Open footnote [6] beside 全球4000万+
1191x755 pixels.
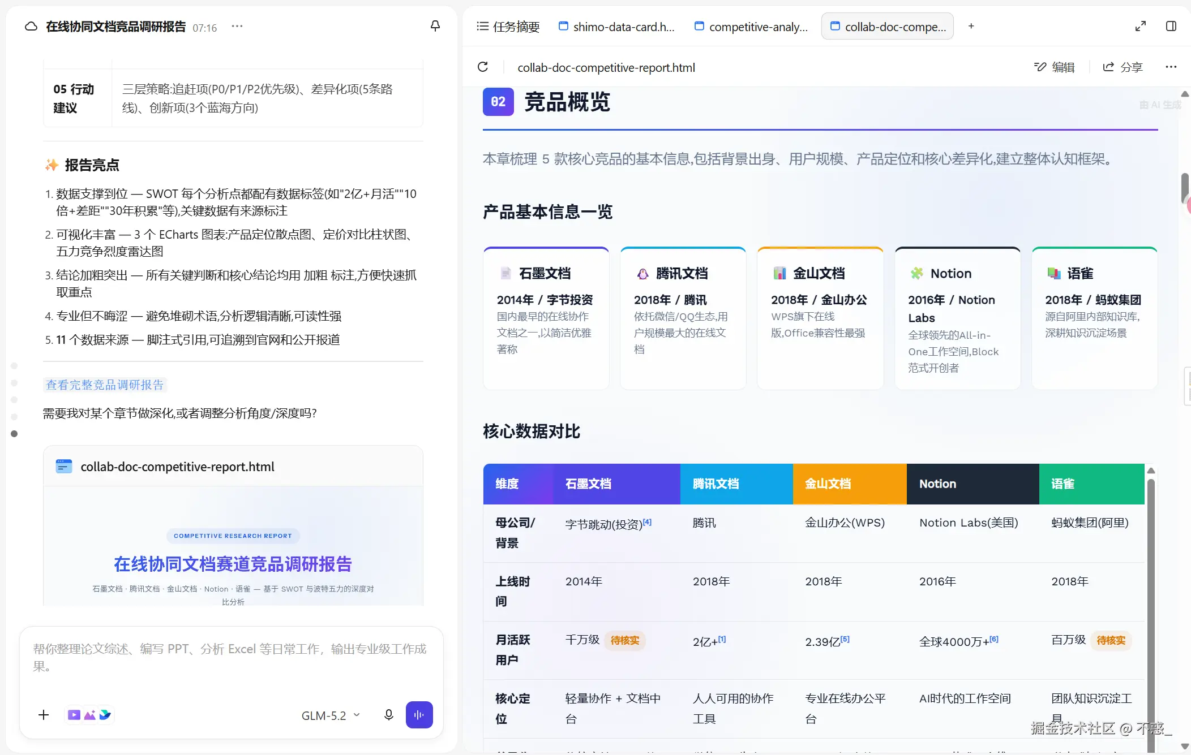[994, 639]
